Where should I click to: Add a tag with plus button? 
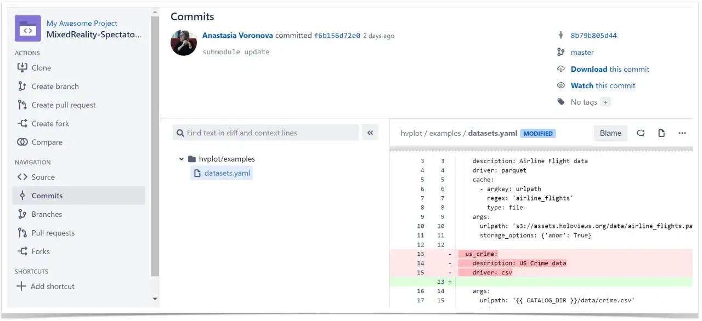pyautogui.click(x=605, y=102)
